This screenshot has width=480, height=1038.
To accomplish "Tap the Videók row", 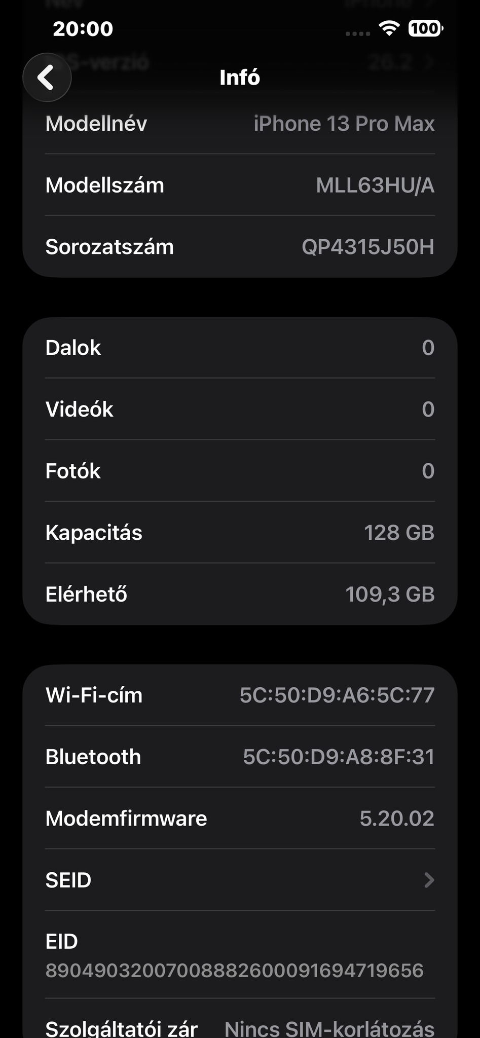I will coord(240,410).
